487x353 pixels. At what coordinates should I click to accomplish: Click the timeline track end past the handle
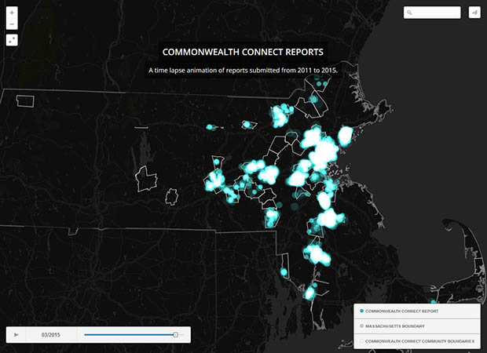[x=183, y=335]
